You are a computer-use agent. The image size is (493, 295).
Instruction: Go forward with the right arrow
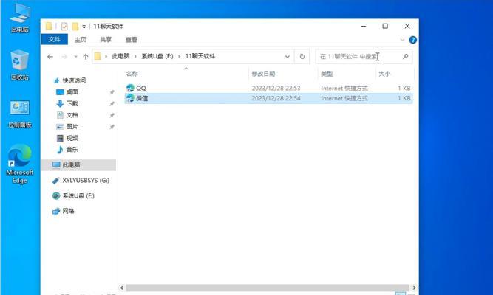coord(64,57)
